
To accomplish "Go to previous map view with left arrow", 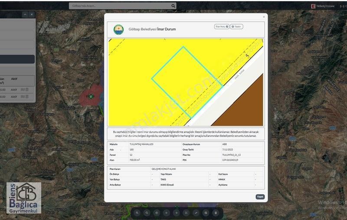I will 167,213.
